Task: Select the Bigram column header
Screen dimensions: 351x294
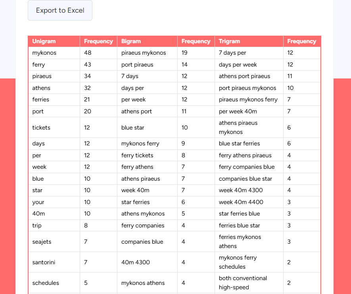Action: point(130,41)
